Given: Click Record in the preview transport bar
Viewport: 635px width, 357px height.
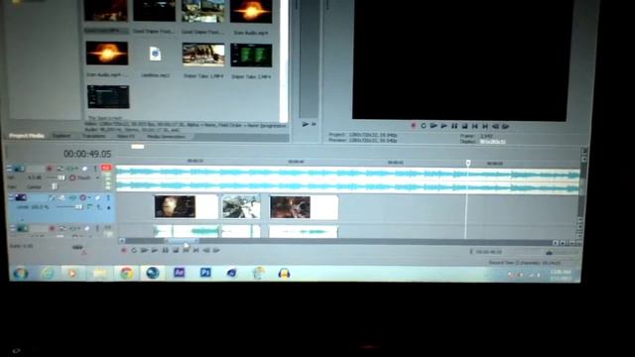Looking at the screenshot, I should pos(414,126).
